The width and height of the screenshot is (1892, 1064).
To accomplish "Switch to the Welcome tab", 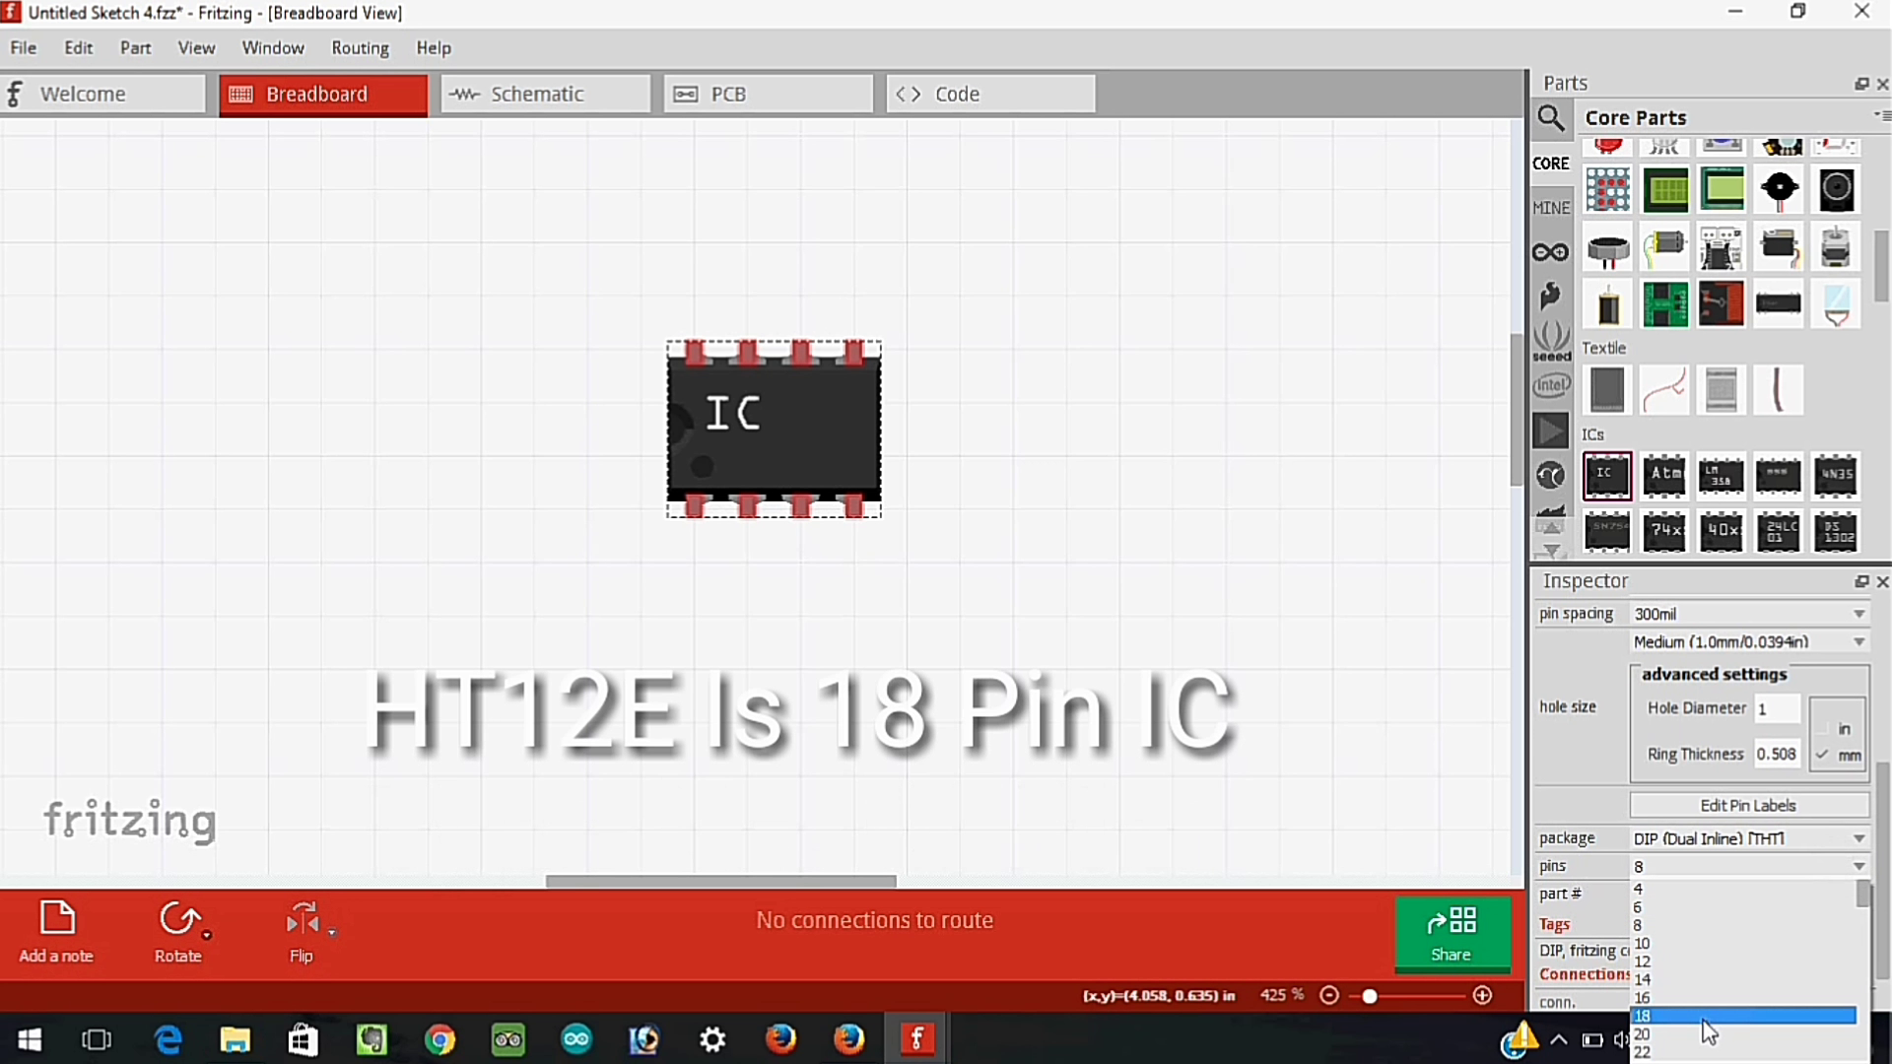I will click(102, 94).
